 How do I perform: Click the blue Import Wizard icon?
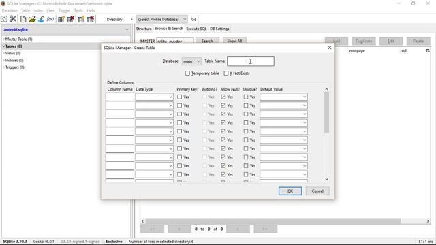point(41,19)
